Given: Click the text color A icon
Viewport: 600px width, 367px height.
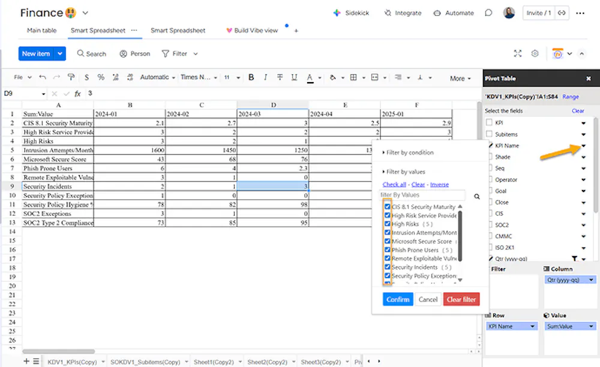Looking at the screenshot, I should (310, 77).
